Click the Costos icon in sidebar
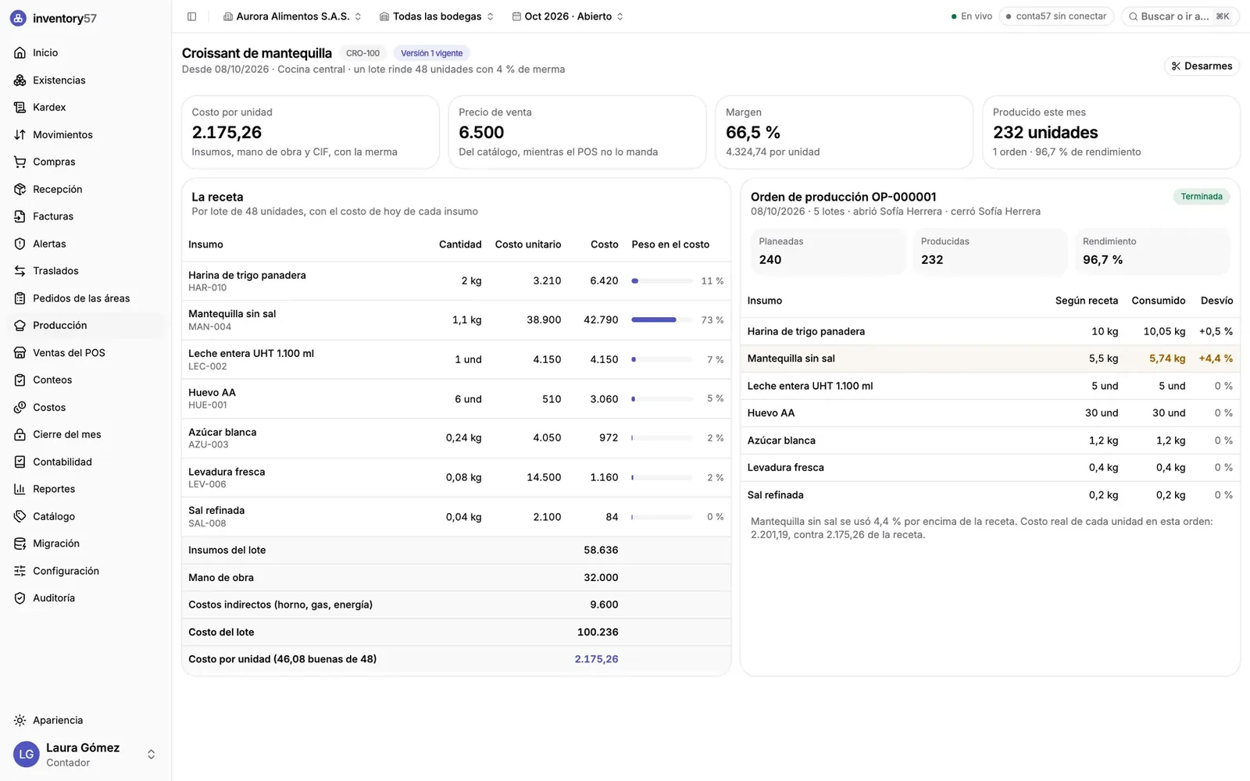The image size is (1250, 781). (x=20, y=408)
